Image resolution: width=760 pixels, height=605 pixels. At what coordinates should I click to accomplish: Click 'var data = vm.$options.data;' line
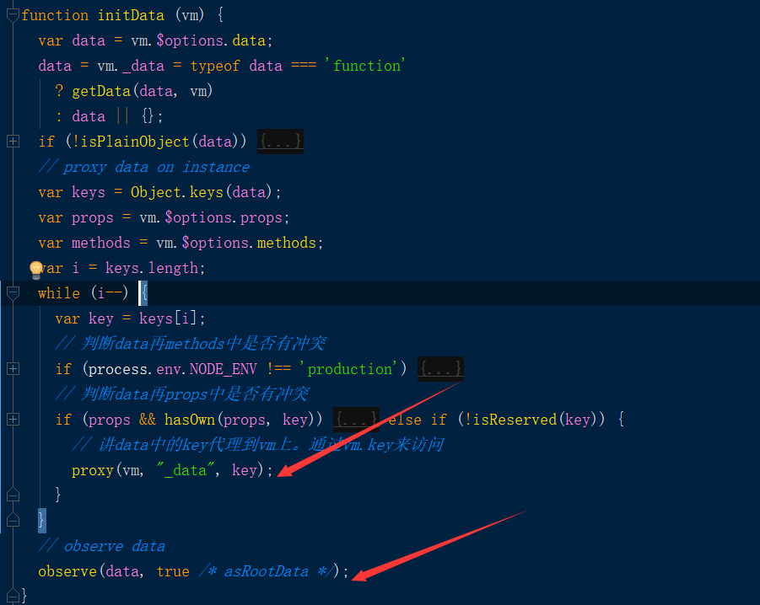(155, 40)
